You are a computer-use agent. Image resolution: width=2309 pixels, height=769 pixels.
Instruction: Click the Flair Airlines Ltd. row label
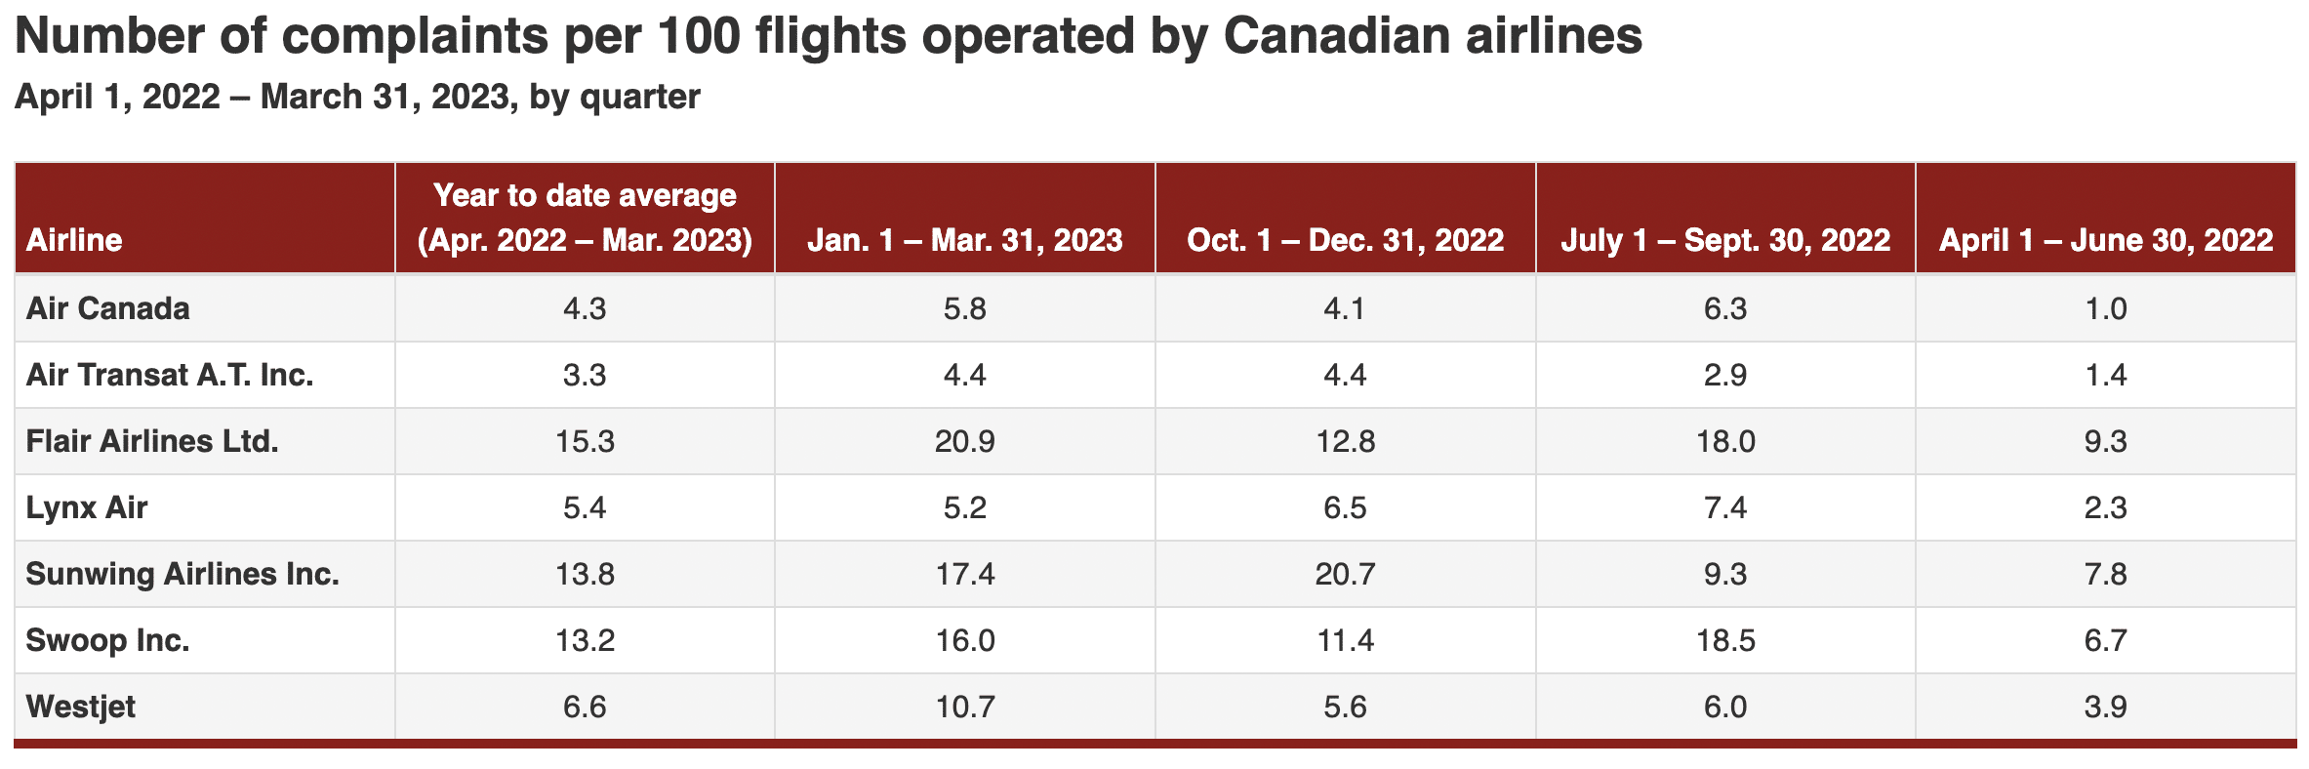click(x=152, y=441)
